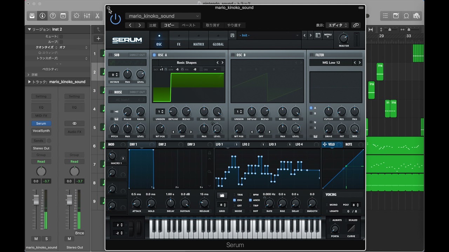This screenshot has width=449, height=252.
Task: Tick the Loop (ループ) region checkbox
Action: (x=61, y=42)
